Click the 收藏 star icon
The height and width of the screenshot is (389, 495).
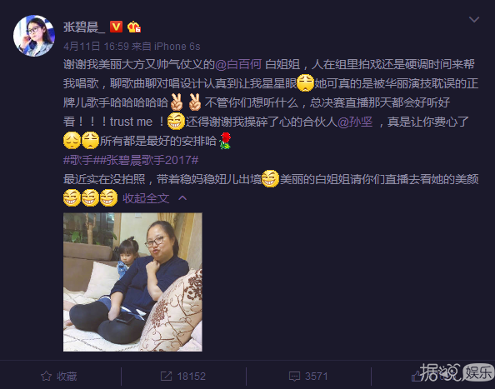pos(46,376)
